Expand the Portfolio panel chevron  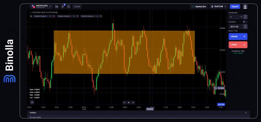click(246, 113)
